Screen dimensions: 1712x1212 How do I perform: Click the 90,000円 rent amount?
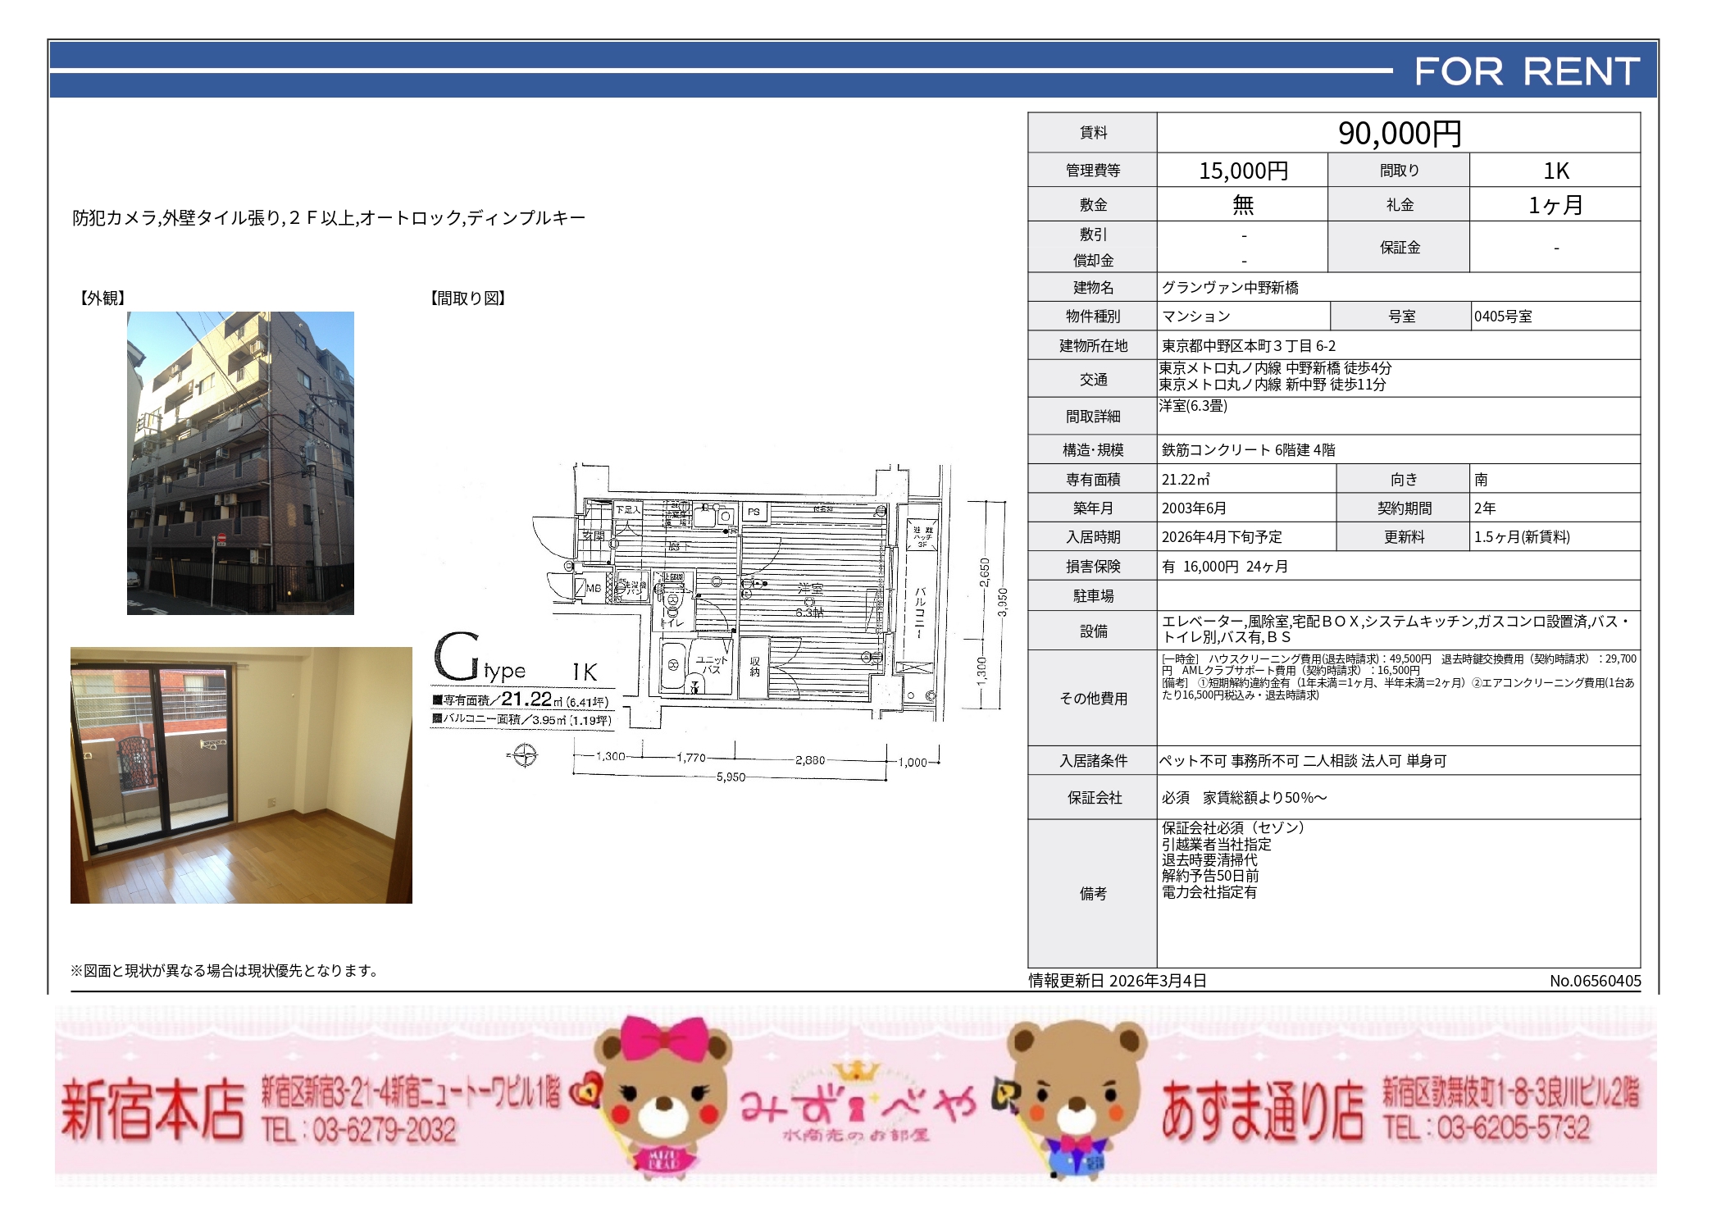1399,134
